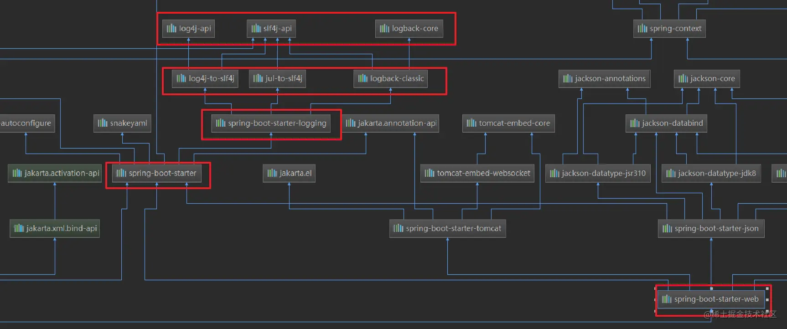Select the partially visible autoconfigure node
The image size is (787, 329).
click(27, 123)
